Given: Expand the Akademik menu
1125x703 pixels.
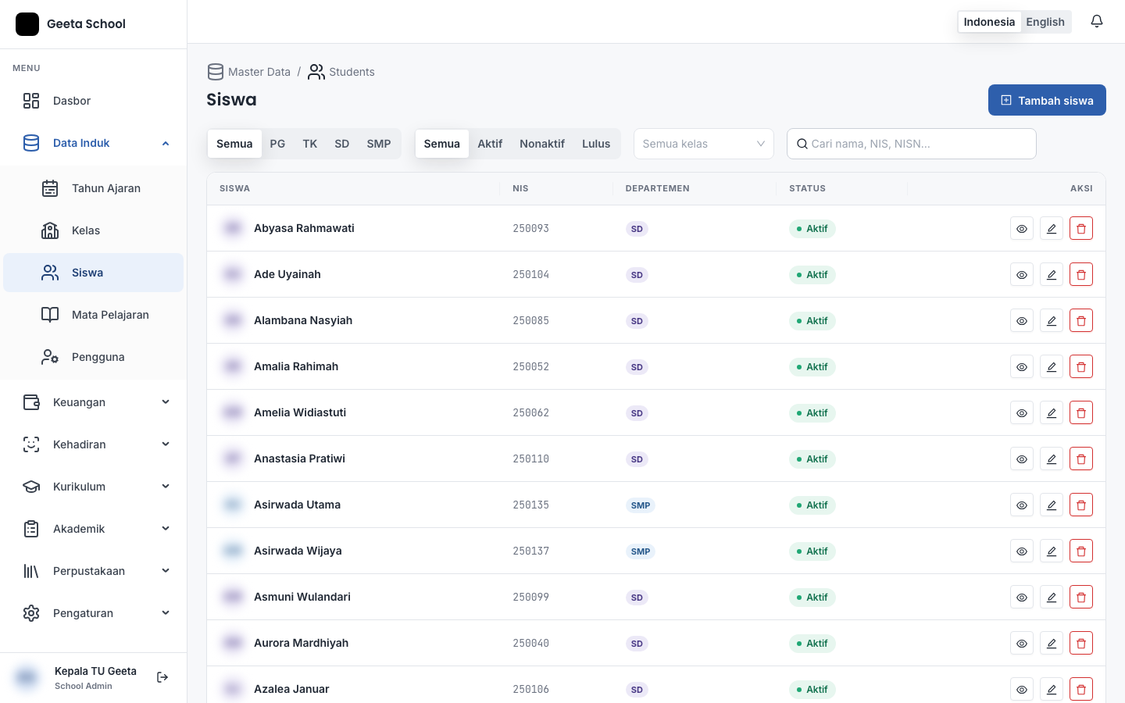Looking at the screenshot, I should click(94, 529).
